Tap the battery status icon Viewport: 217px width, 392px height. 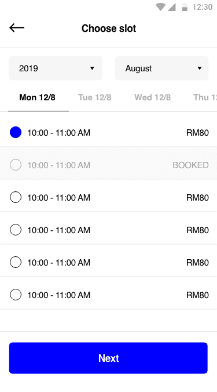click(x=185, y=7)
